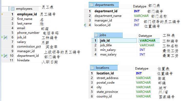
Task: Select the employee_id column row
Action: coord(27,14)
